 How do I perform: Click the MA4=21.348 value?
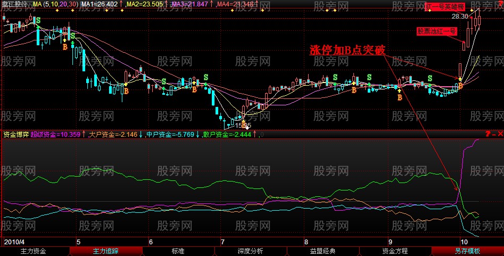(x=235, y=4)
